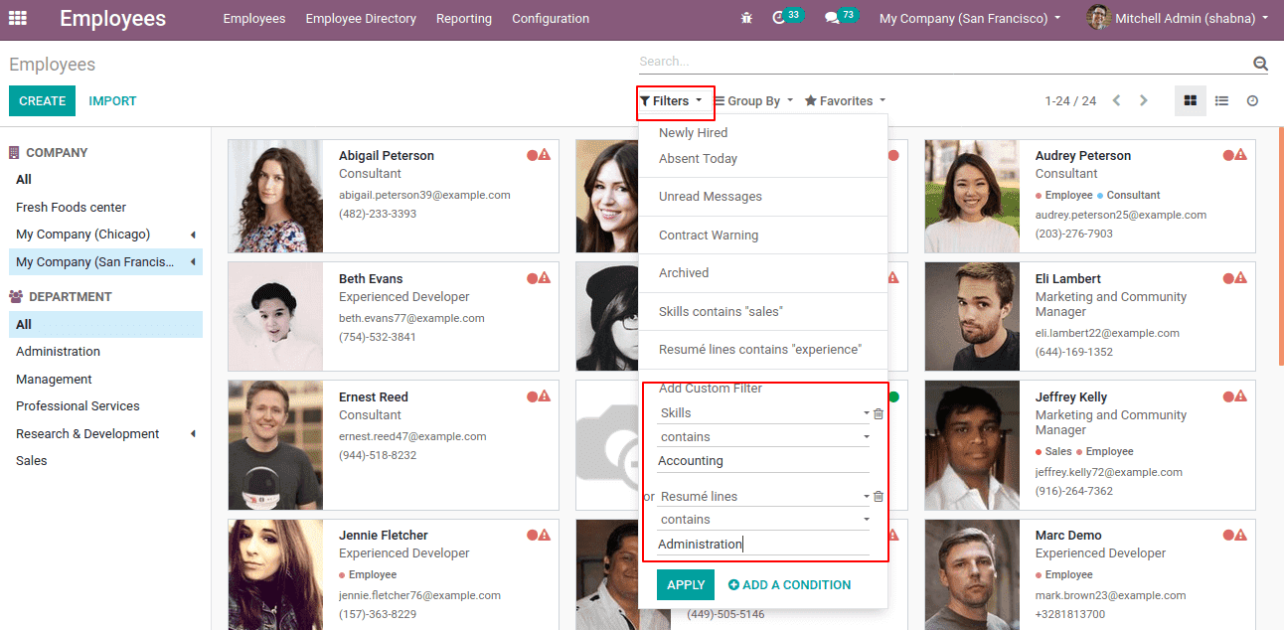Open the Favorites dropdown
Image resolution: width=1284 pixels, height=630 pixels.
[x=845, y=100]
